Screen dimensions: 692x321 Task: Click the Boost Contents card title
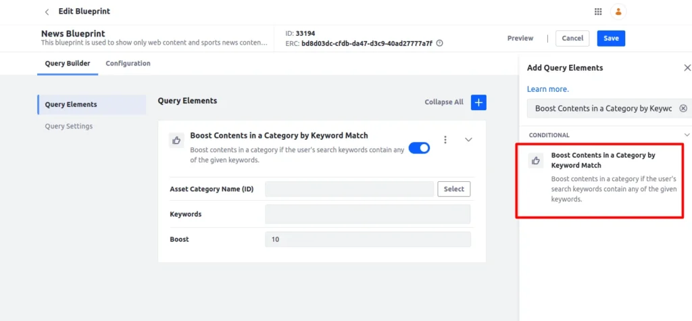click(279, 135)
